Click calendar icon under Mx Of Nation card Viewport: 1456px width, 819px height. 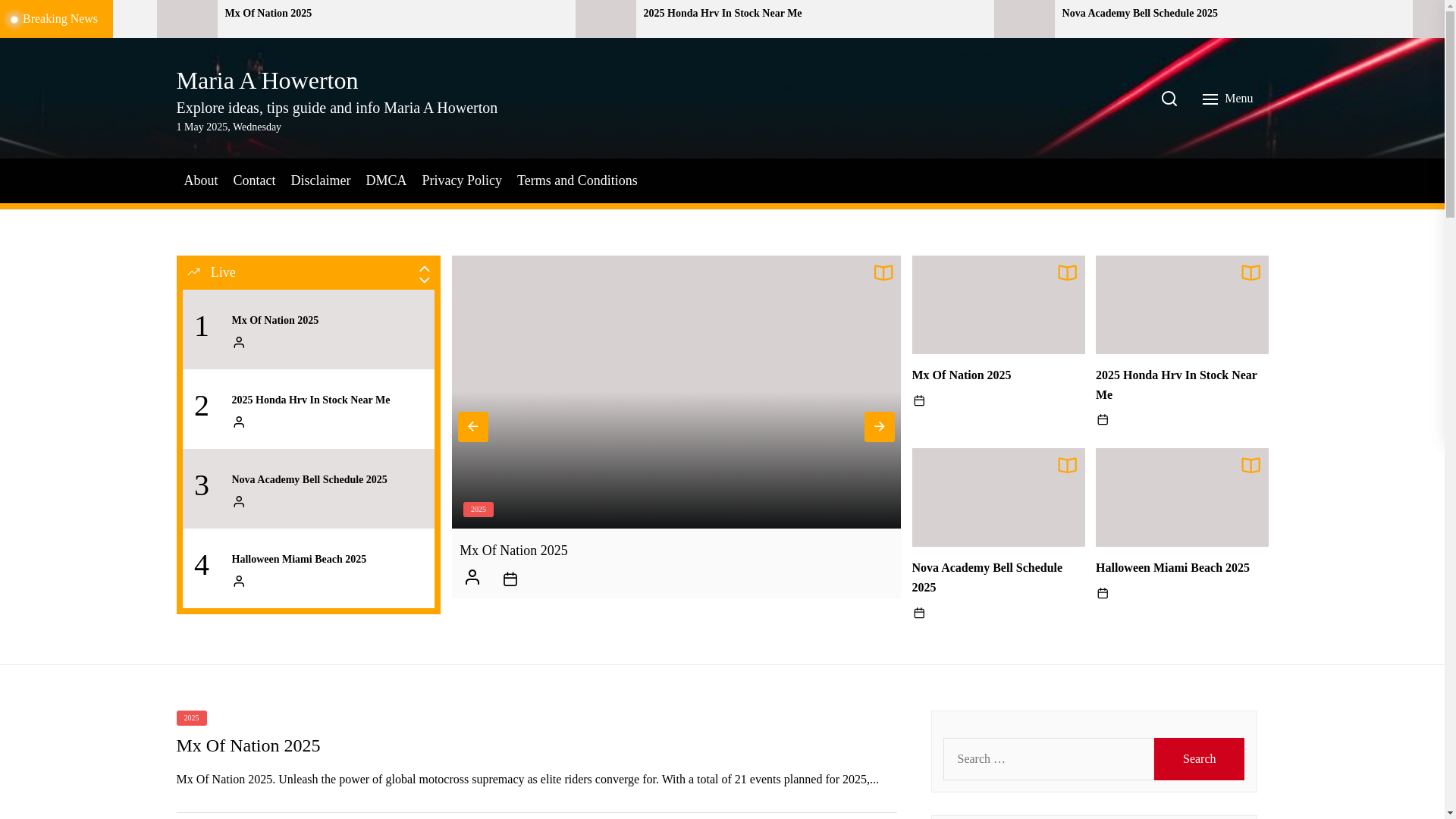(919, 400)
